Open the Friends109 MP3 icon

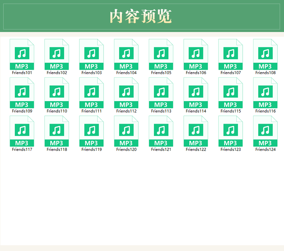coord(22,93)
